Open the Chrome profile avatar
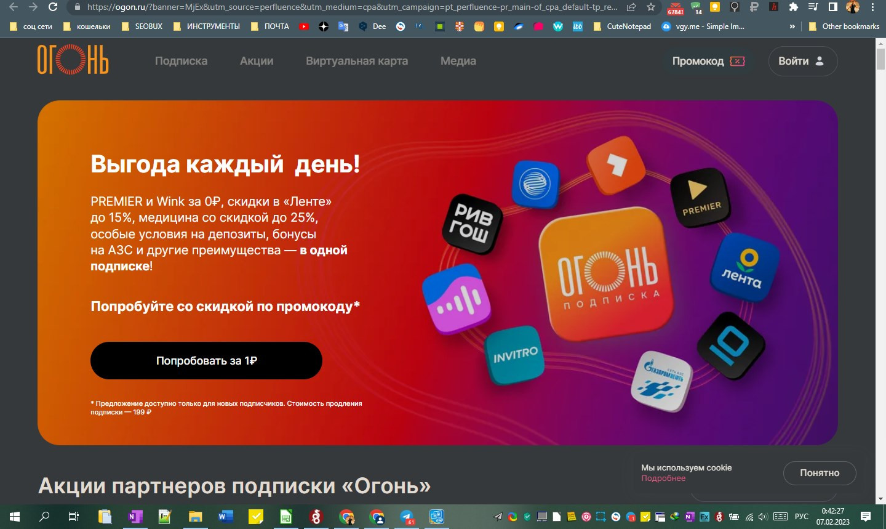 coord(853,7)
